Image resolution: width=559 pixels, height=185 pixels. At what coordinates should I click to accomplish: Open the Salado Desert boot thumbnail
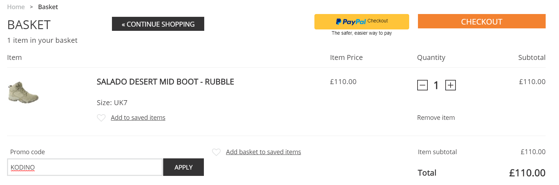click(x=23, y=92)
